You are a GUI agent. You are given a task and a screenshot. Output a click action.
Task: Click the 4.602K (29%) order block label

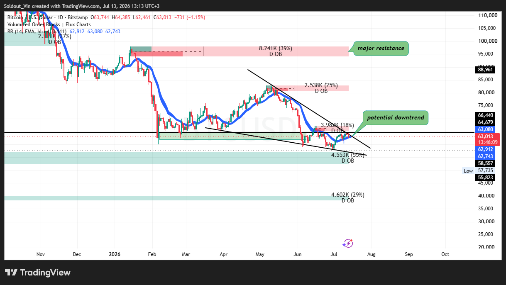[348, 195]
